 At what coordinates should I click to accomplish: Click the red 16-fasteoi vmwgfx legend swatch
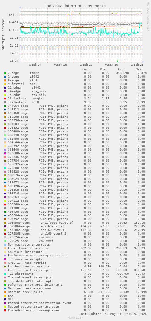[x=5, y=99]
